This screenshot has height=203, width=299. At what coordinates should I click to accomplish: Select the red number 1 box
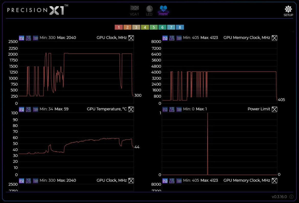(x=119, y=27)
